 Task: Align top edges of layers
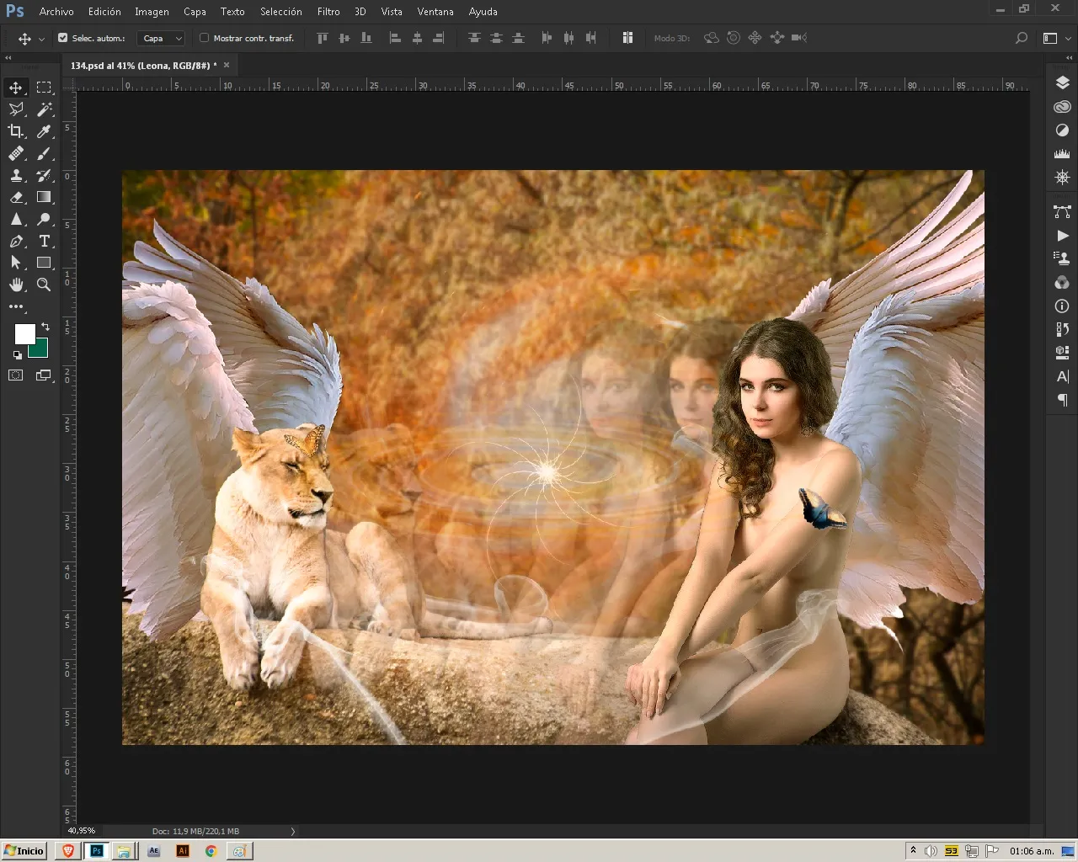click(322, 38)
